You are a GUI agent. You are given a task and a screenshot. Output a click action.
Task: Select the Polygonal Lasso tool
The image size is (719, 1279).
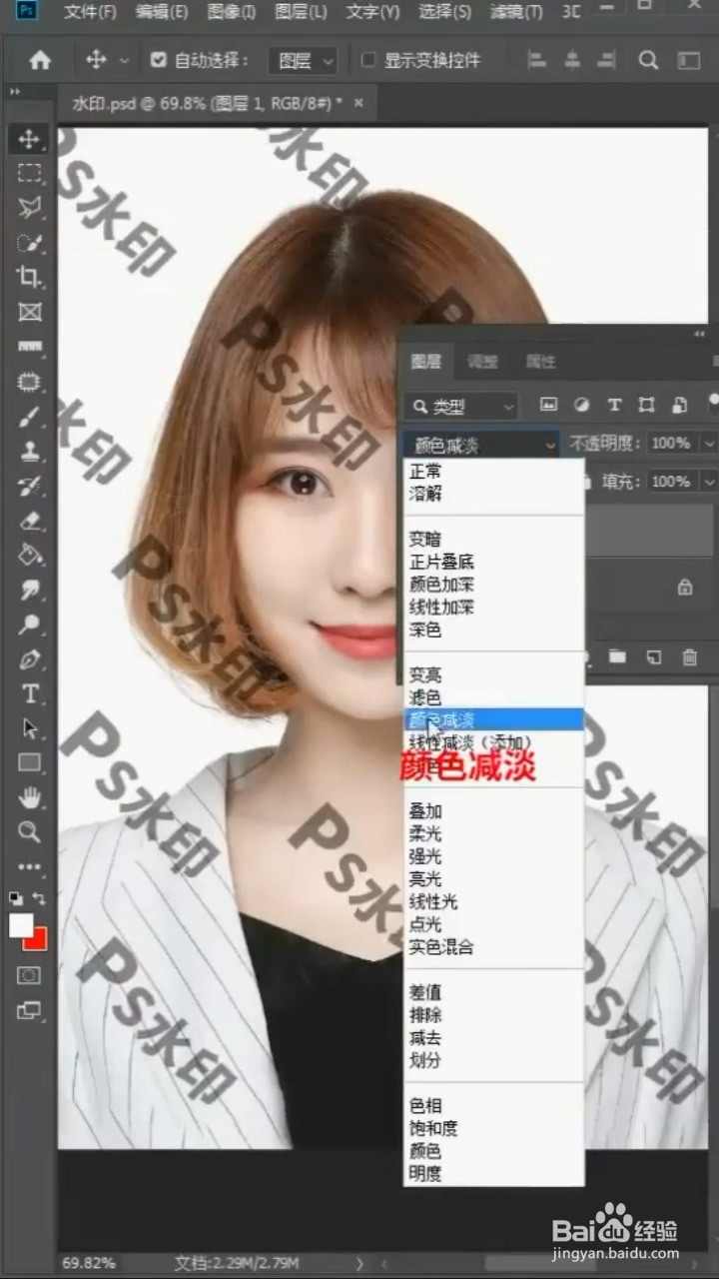tap(29, 208)
